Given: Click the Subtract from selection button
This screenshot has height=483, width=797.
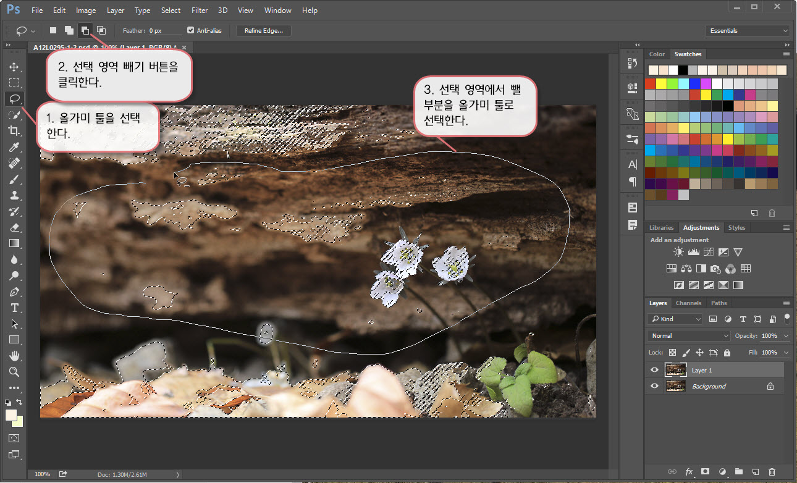Looking at the screenshot, I should pyautogui.click(x=85, y=30).
